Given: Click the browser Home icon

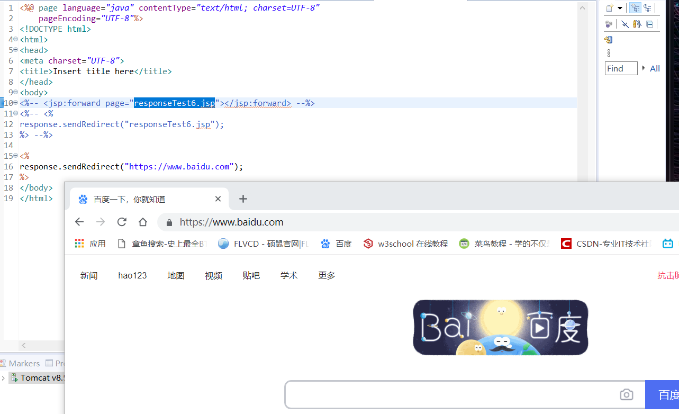Looking at the screenshot, I should [143, 222].
